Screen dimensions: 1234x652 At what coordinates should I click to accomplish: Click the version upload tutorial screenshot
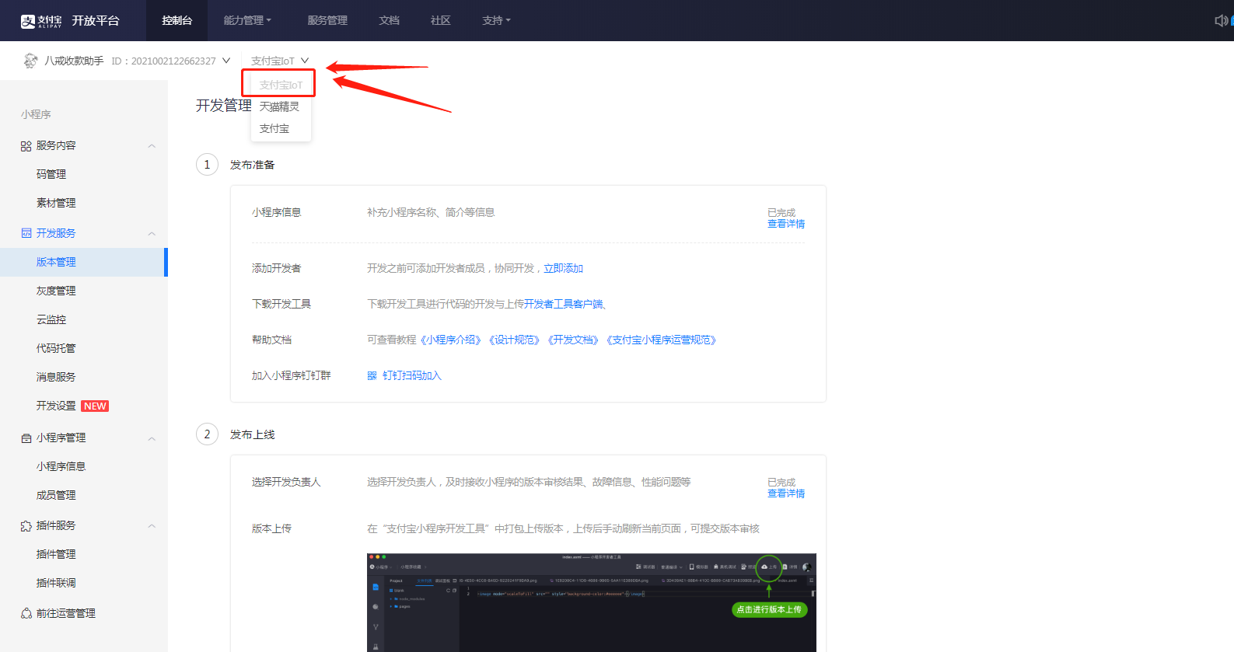click(x=592, y=602)
